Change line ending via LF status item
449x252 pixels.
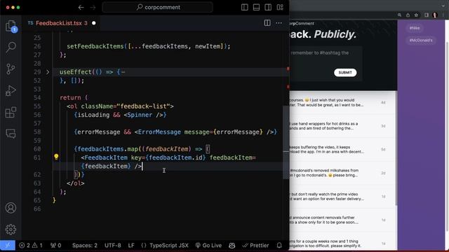click(131, 246)
